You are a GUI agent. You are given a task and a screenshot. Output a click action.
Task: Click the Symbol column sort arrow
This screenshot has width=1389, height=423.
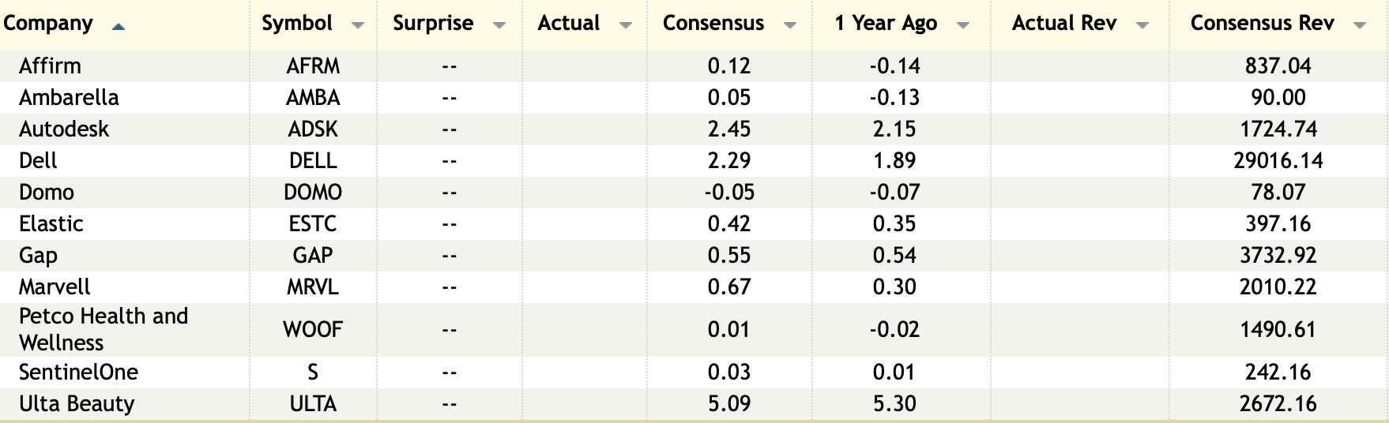point(358,25)
